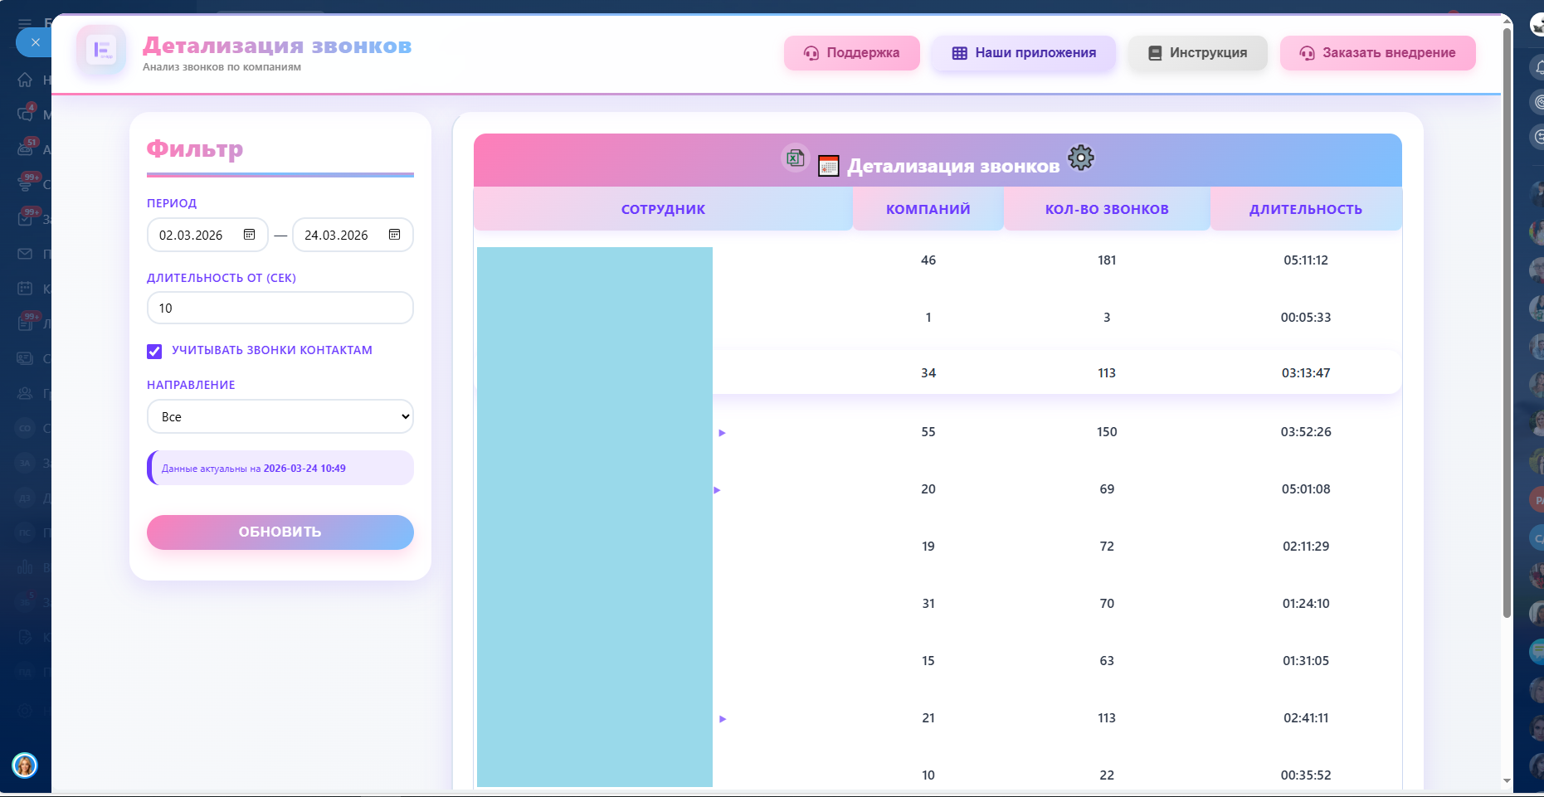The height and width of the screenshot is (797, 1544).
Task: Click the Обновить button
Action: (280, 532)
